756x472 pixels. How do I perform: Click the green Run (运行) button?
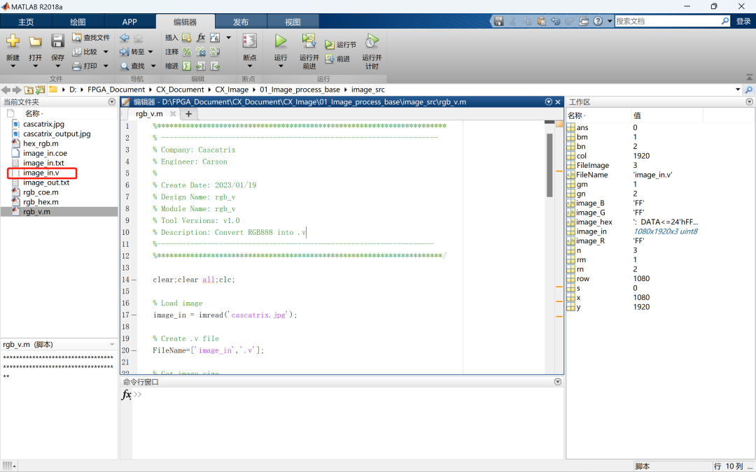coord(281,42)
